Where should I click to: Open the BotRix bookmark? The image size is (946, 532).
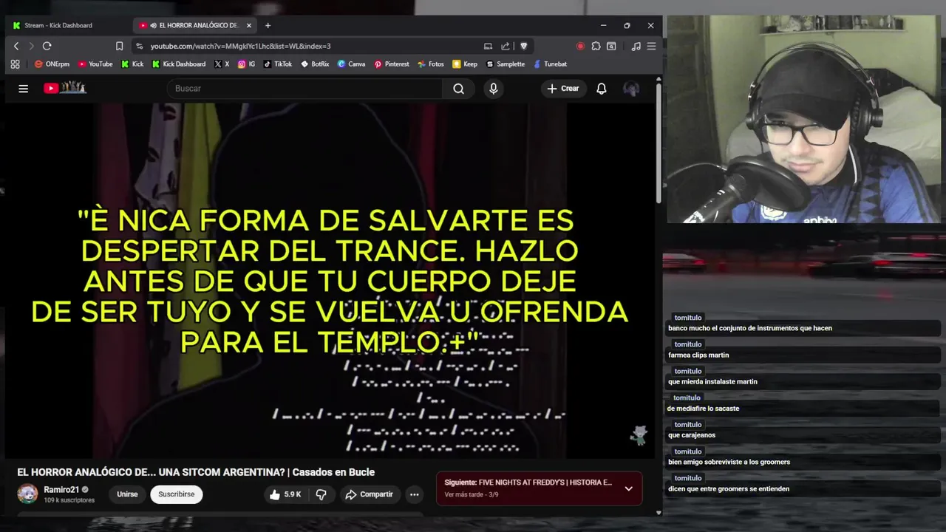point(314,64)
